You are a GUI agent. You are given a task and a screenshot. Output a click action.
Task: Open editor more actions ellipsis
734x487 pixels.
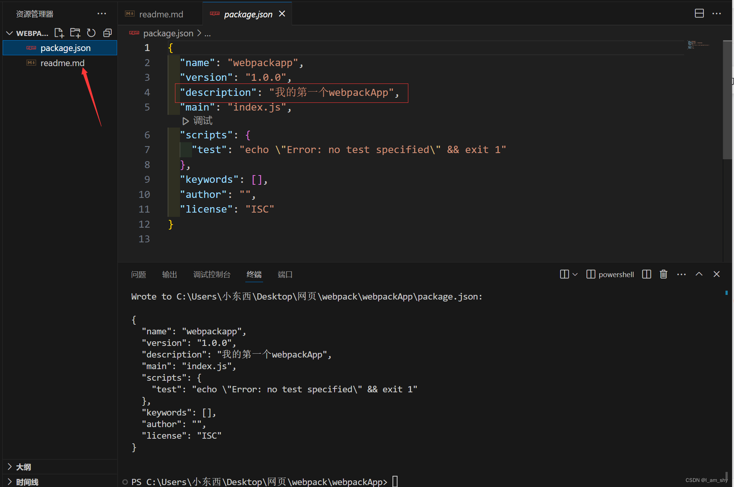(x=717, y=14)
